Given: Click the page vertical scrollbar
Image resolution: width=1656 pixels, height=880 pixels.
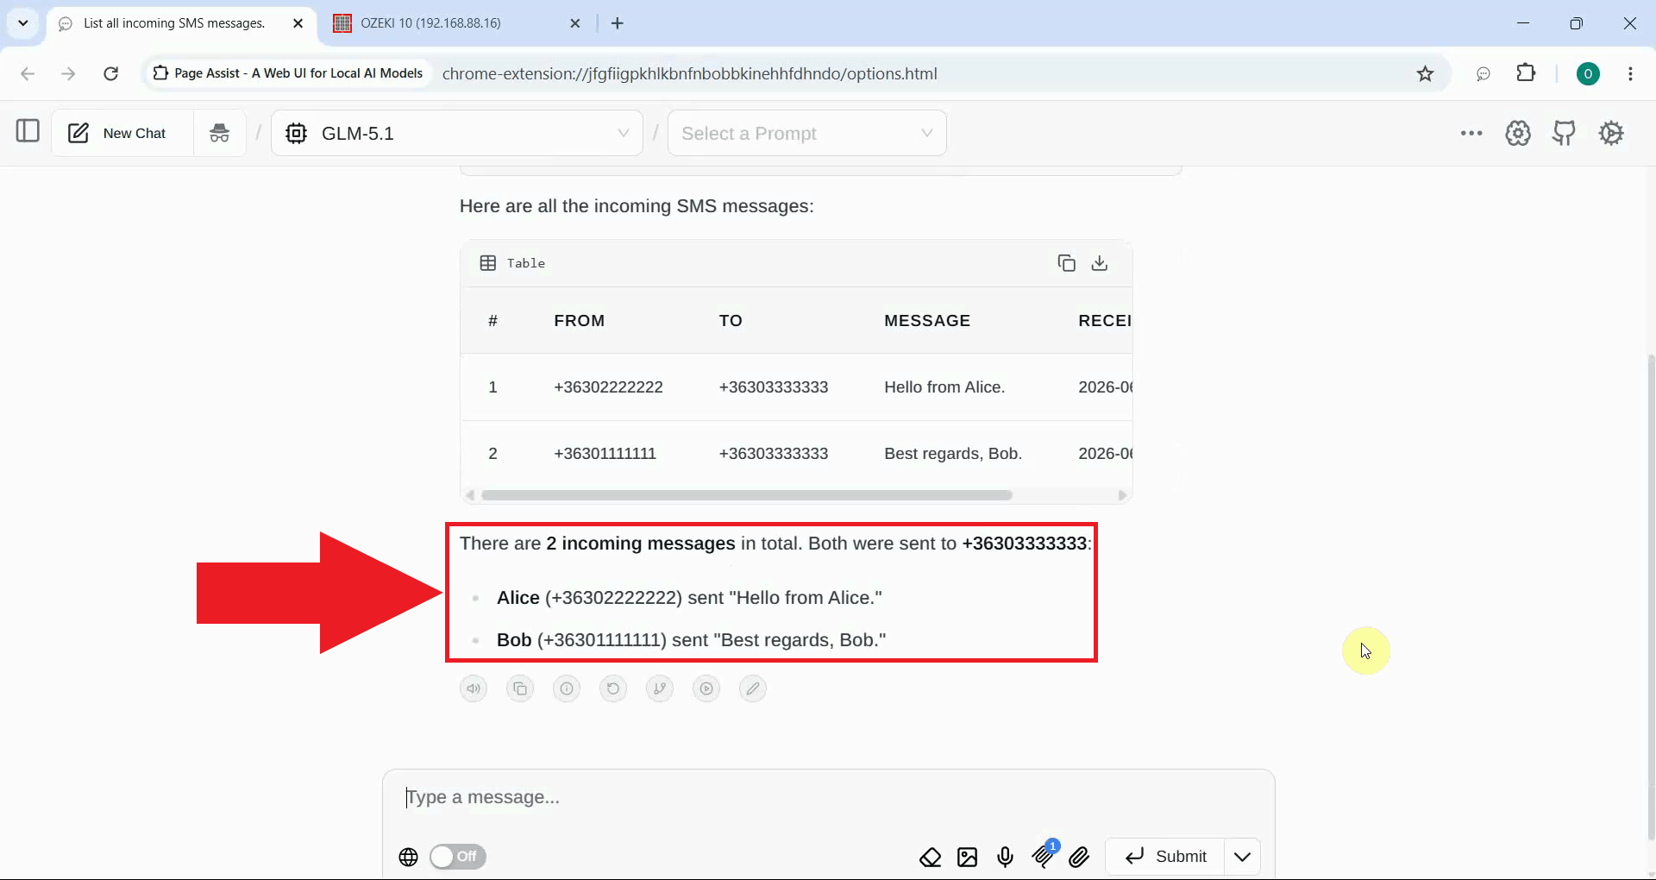Looking at the screenshot, I should 1651,595.
